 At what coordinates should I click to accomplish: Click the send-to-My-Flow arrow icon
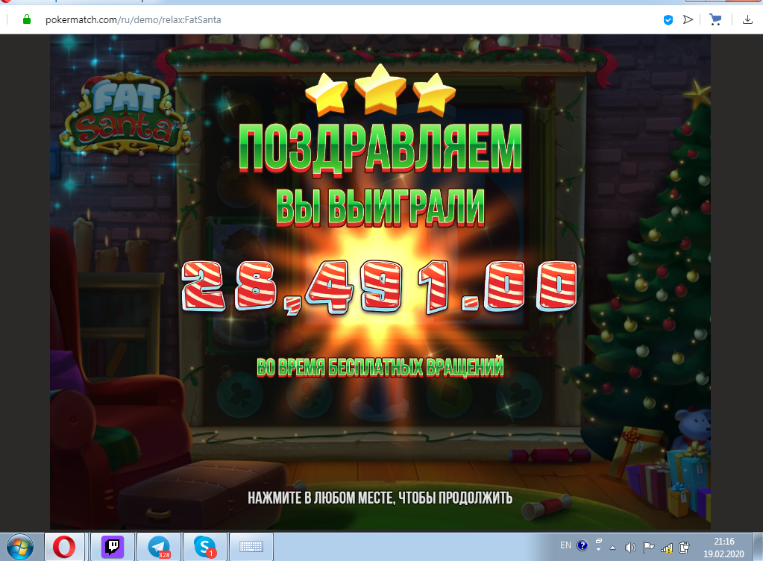coord(688,19)
